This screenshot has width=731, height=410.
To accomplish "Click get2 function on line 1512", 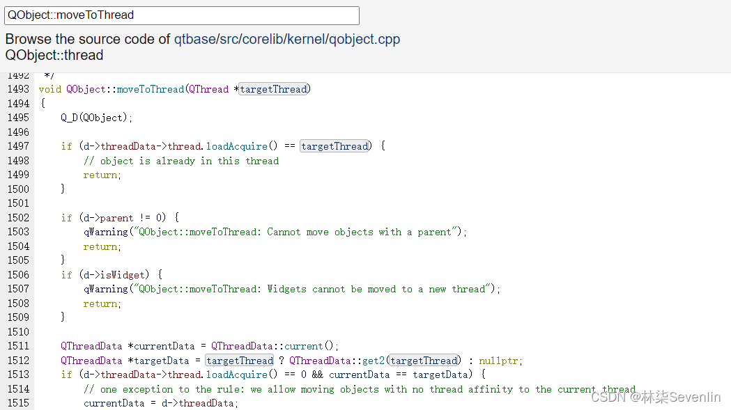I will pyautogui.click(x=374, y=361).
